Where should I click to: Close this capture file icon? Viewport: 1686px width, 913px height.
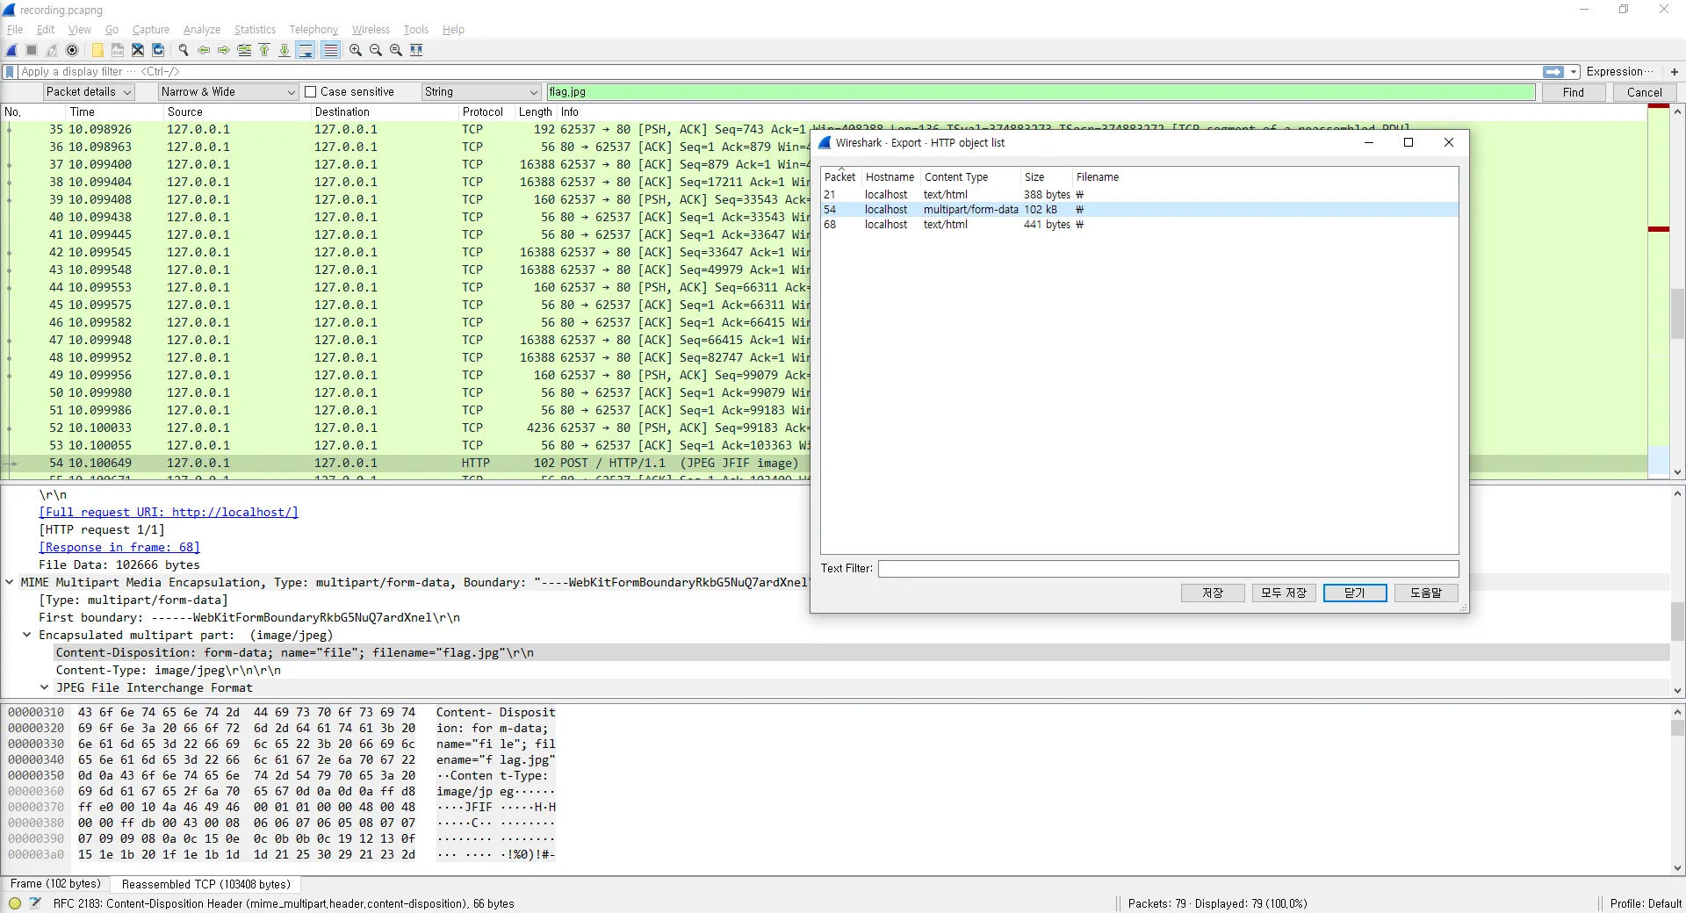[138, 50]
